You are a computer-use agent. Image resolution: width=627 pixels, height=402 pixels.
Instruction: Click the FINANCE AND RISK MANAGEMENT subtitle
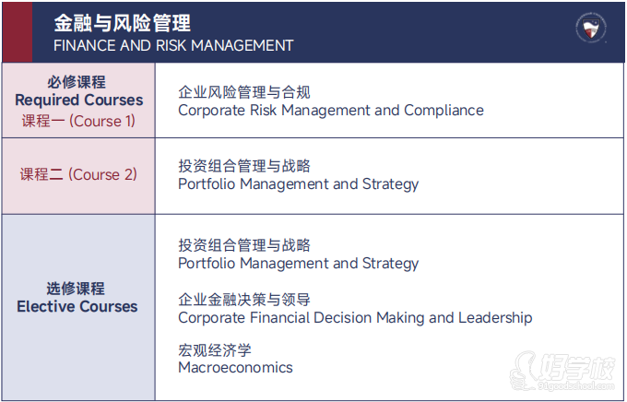pos(173,45)
